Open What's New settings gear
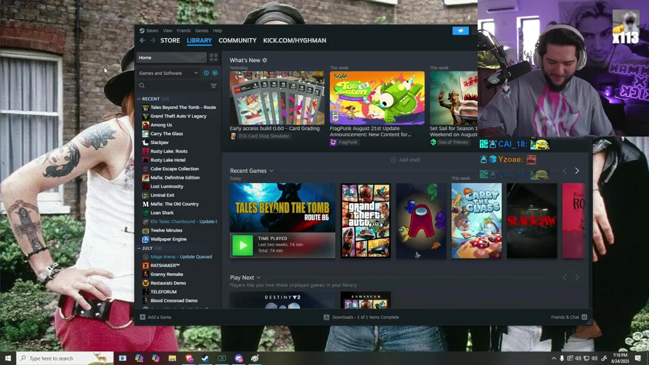The image size is (649, 365). [x=264, y=60]
